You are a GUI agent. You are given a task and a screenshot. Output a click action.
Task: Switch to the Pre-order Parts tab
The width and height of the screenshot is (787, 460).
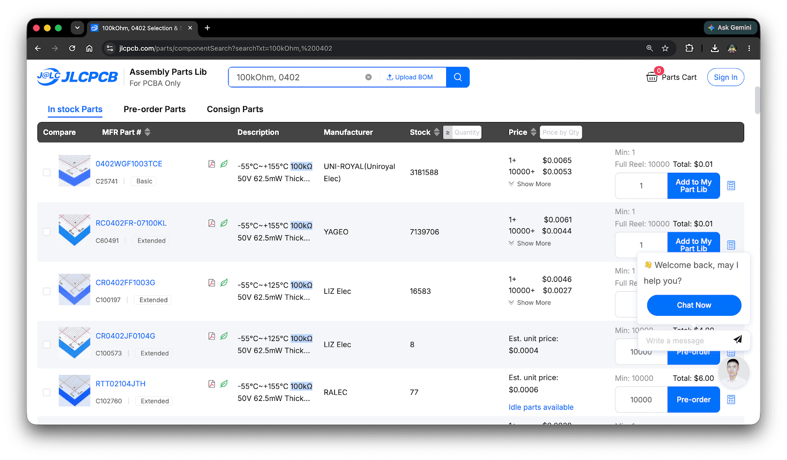155,109
